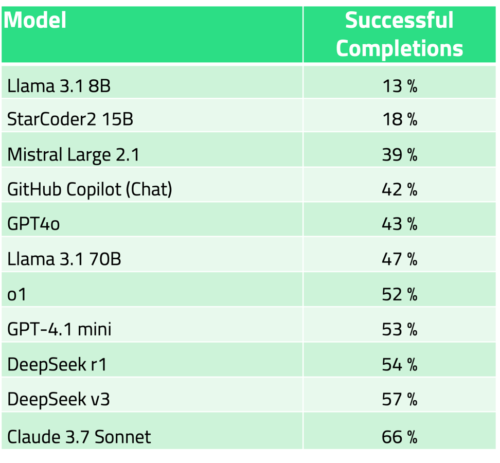Select the "GitHub Copilot (Chat)" cell

90,189
